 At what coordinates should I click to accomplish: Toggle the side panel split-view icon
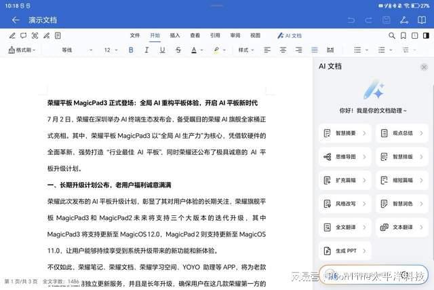(427, 35)
